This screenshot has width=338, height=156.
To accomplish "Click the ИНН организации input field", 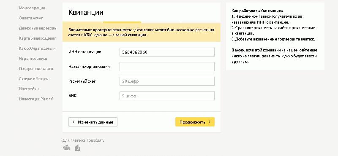I will (x=167, y=52).
